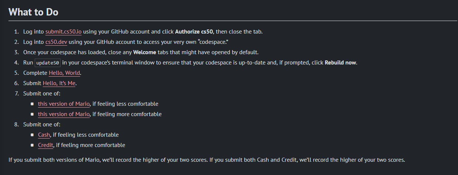Click the bold "Welcome" word

coord(144,52)
